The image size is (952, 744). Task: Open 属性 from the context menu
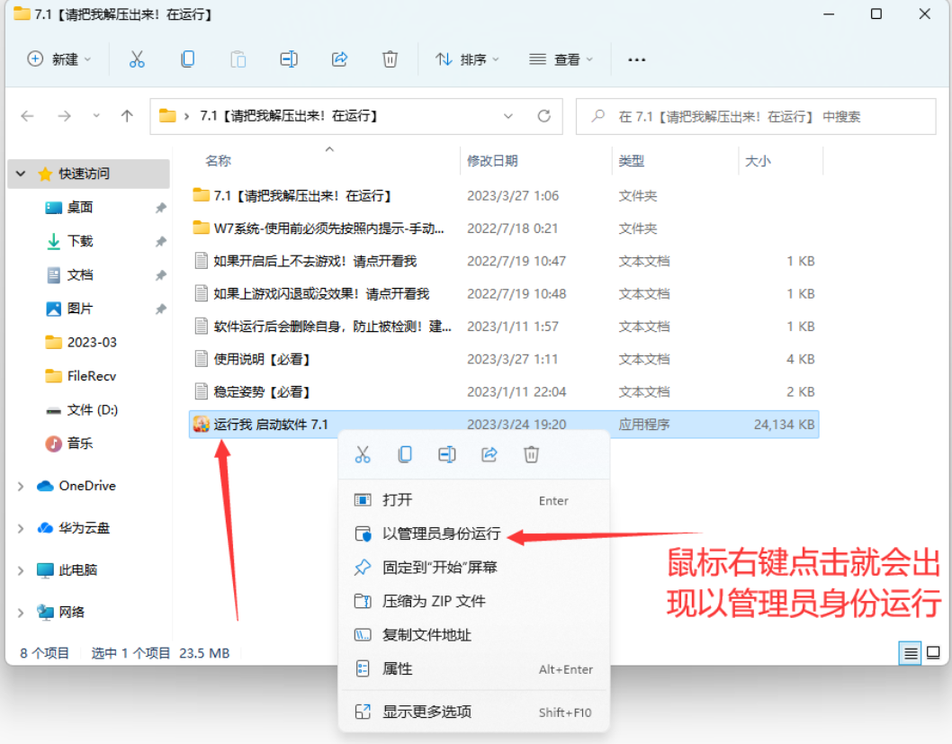click(473, 669)
